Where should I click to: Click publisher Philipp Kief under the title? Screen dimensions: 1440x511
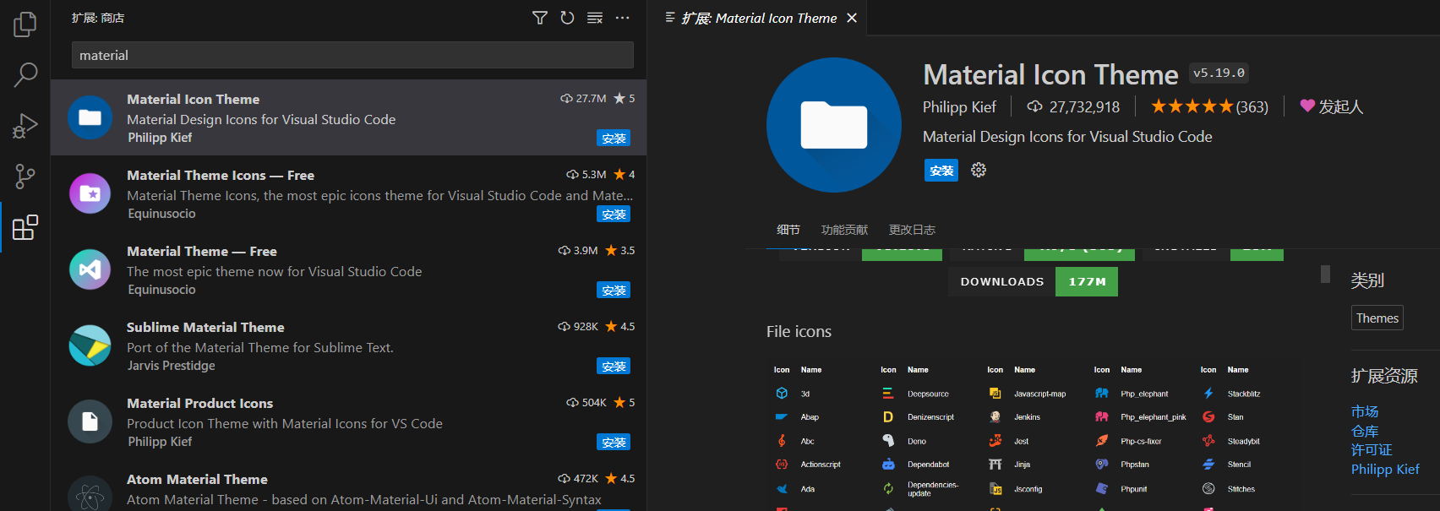tap(959, 107)
